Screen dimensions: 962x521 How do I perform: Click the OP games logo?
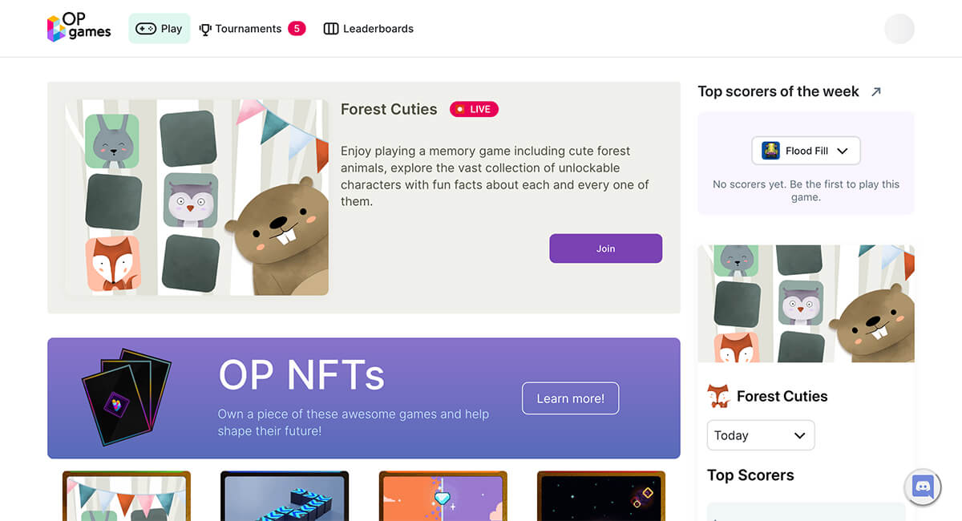click(x=79, y=28)
